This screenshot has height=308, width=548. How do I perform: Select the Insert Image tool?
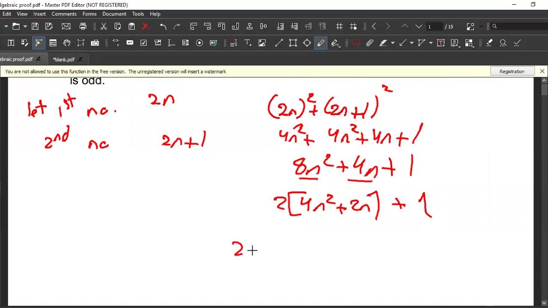click(262, 43)
